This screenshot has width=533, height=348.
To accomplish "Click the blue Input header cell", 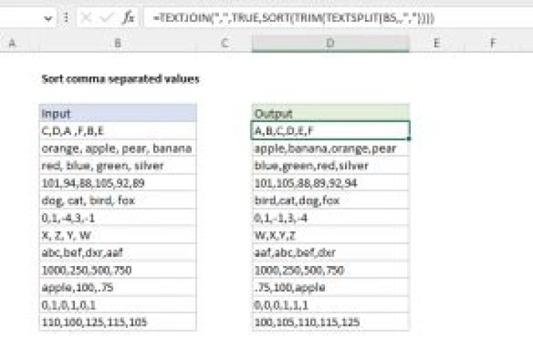I will coord(118,113).
